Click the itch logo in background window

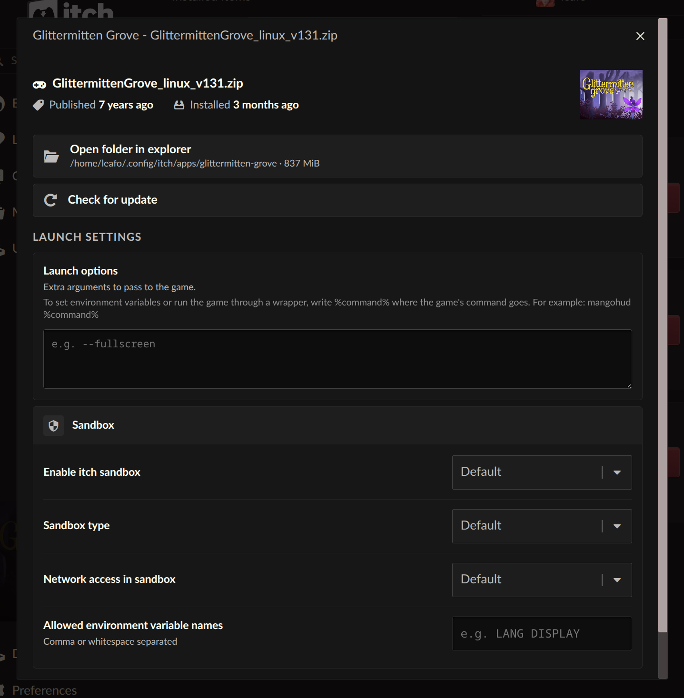tap(70, 9)
